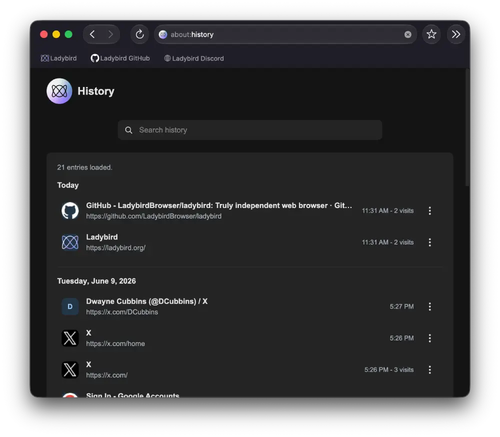Clear the address bar with the X icon
Viewport: 500px width, 437px height.
(407, 34)
